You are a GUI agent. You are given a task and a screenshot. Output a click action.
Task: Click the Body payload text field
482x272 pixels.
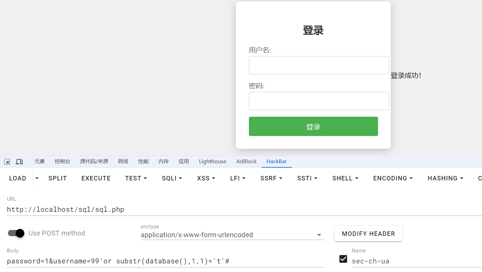tap(165, 261)
